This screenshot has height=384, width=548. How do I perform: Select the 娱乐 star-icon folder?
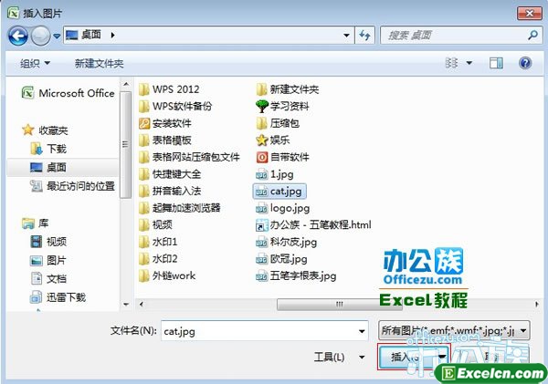coord(273,140)
